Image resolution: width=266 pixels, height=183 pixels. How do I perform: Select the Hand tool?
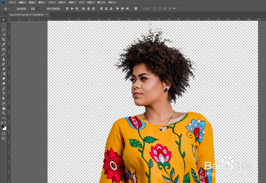[x=3, y=108]
